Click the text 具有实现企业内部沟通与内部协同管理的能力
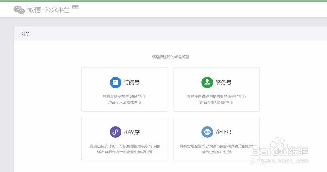The image size is (327, 172). click(216, 146)
